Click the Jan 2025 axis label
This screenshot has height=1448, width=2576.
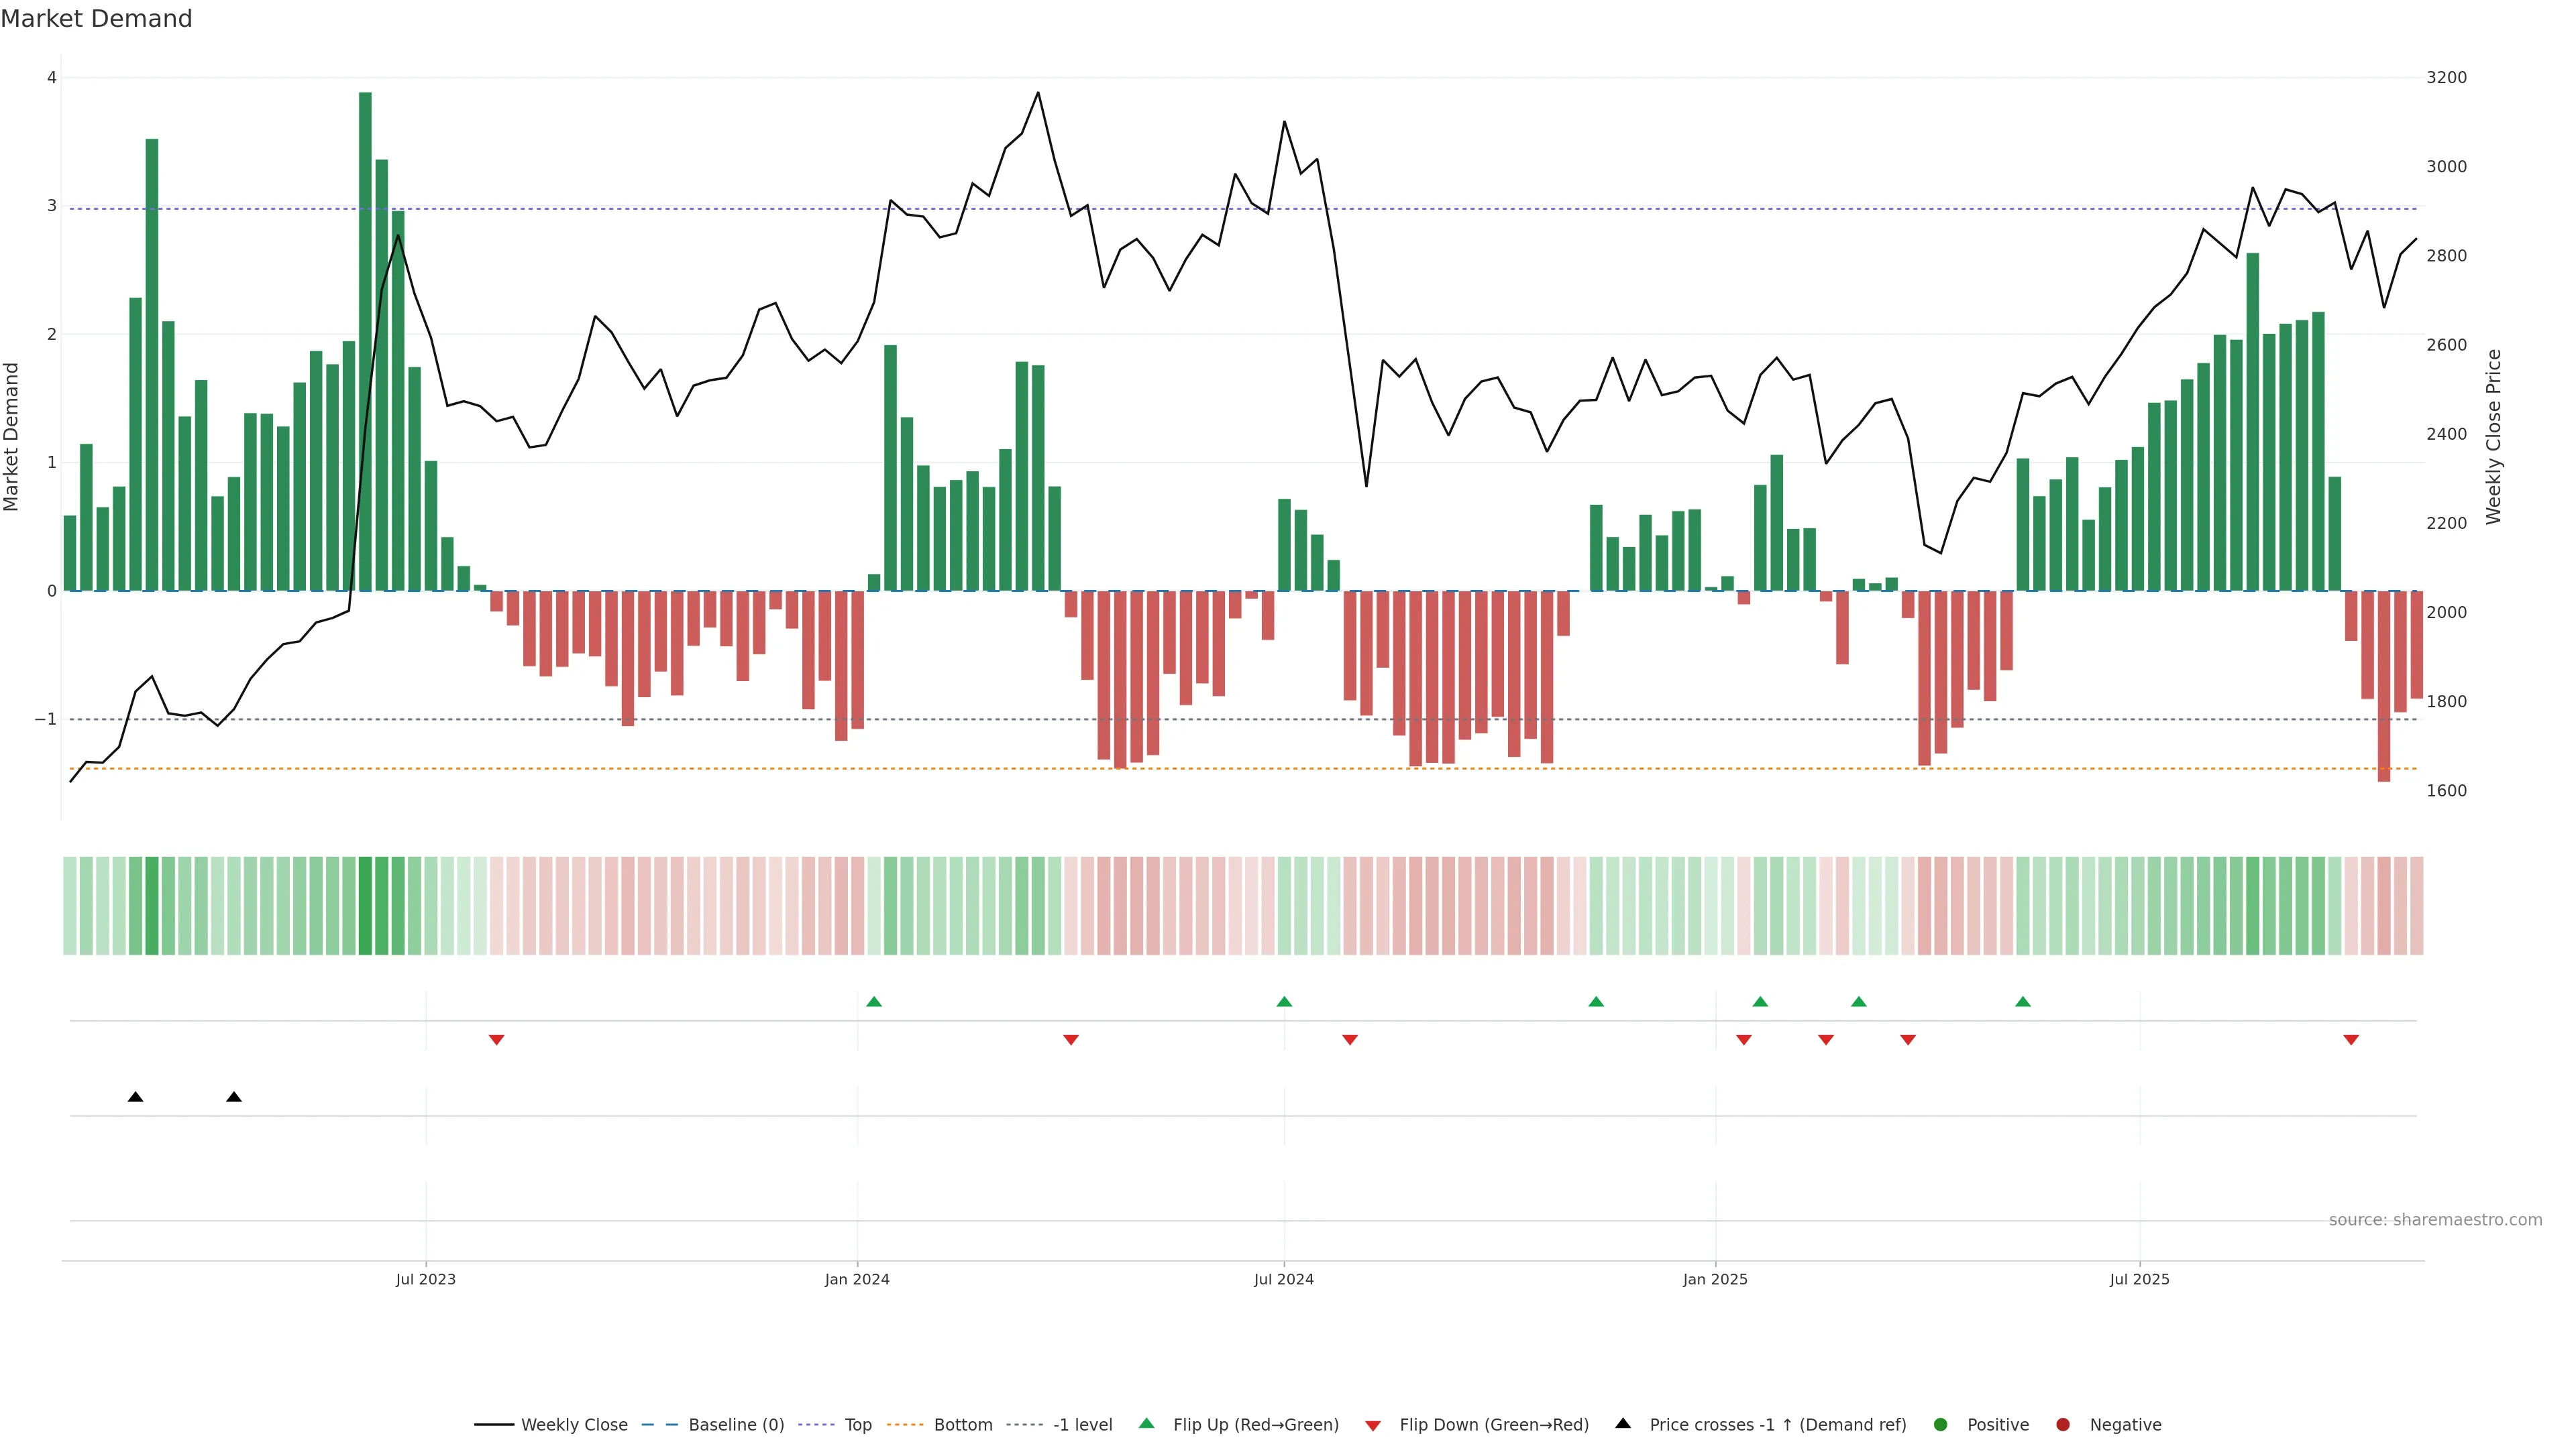pos(1715,1279)
